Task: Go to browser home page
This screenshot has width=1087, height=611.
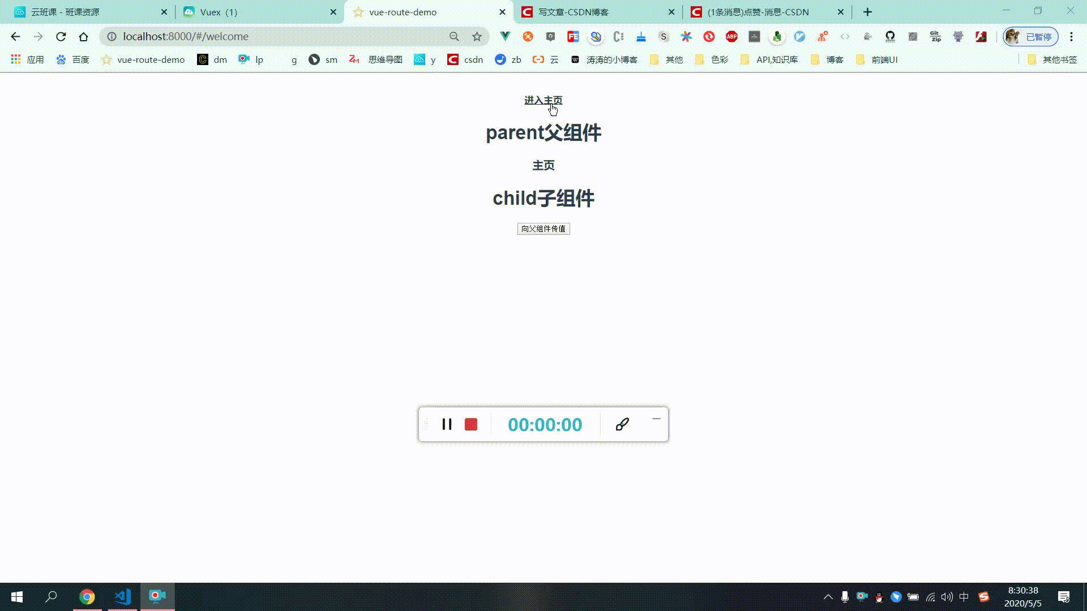Action: coord(83,37)
